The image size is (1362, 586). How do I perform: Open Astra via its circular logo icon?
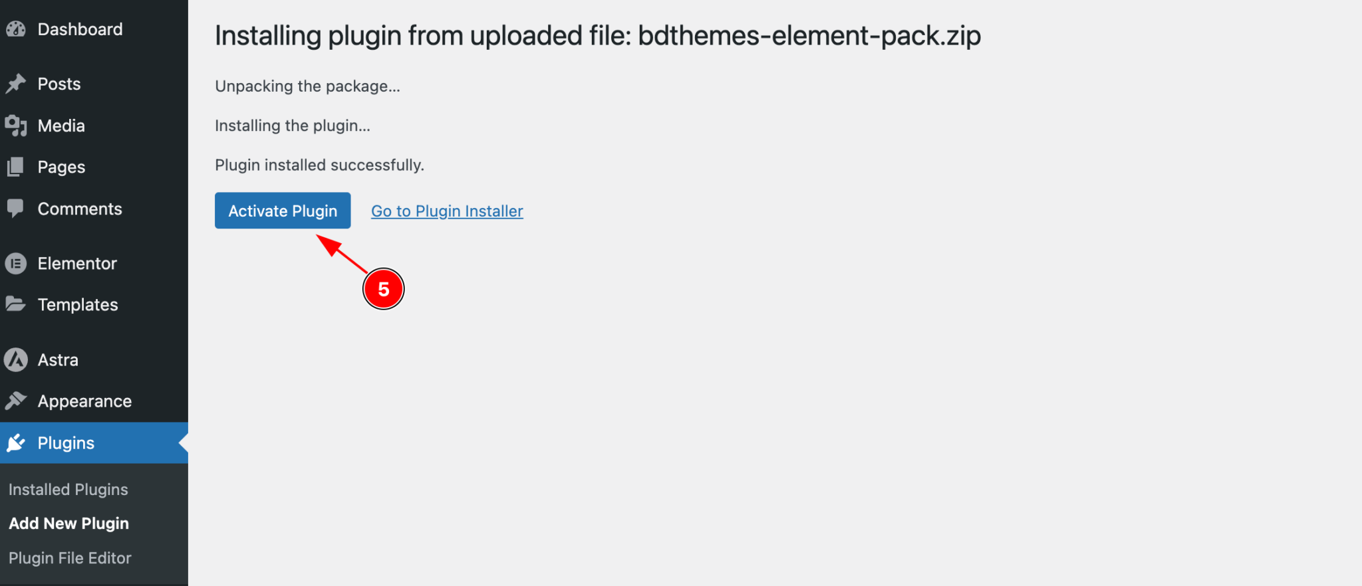17,359
